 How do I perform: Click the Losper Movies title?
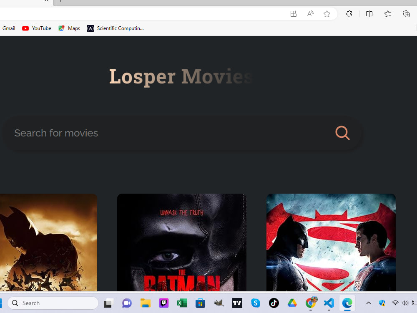click(x=181, y=77)
